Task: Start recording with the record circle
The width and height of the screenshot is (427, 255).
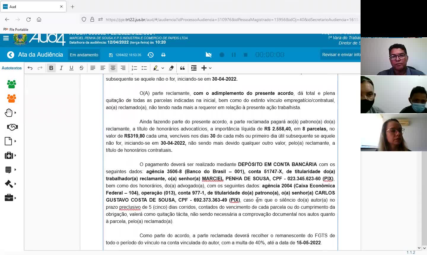Action: click(x=222, y=55)
